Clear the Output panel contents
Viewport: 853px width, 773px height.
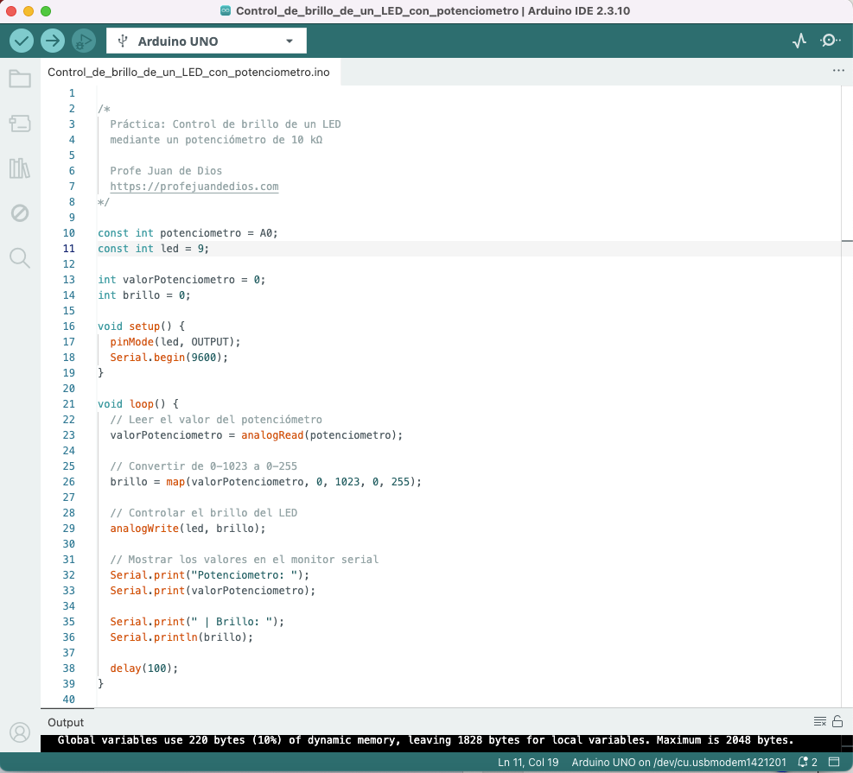point(820,722)
